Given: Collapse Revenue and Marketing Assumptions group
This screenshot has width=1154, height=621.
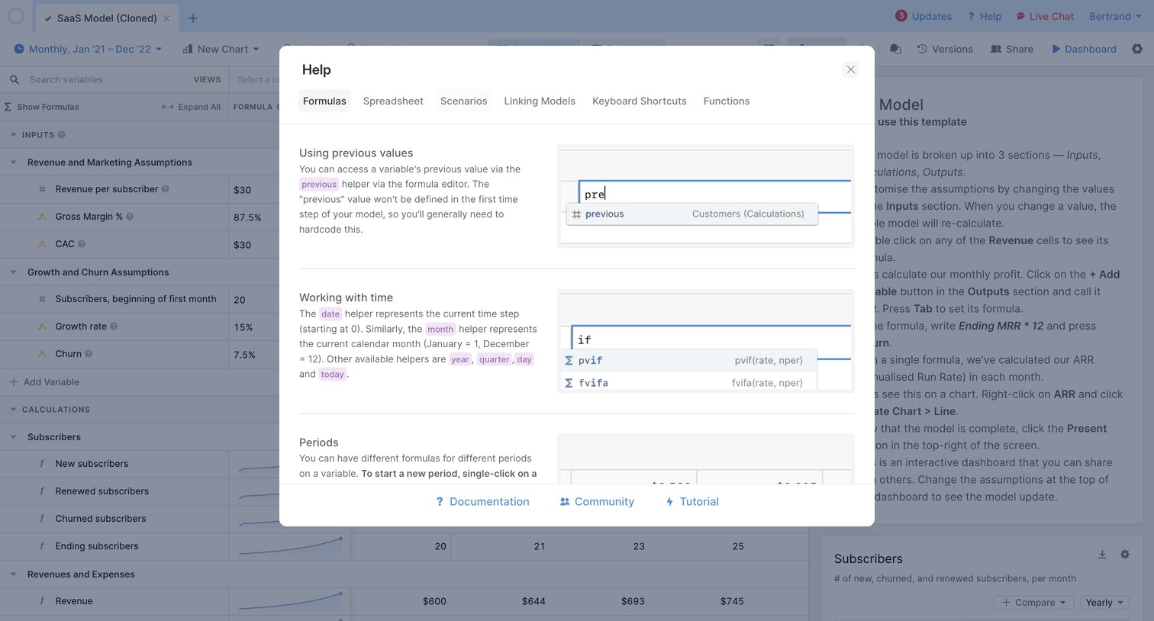Looking at the screenshot, I should (x=13, y=162).
